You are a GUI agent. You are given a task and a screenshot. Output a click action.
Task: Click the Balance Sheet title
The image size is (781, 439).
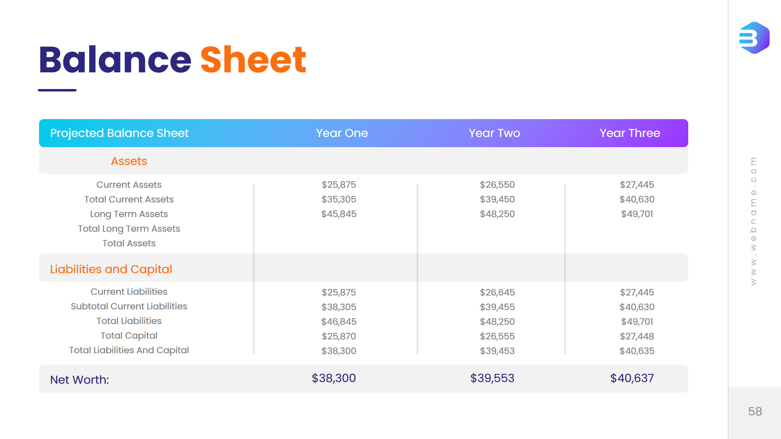[172, 60]
